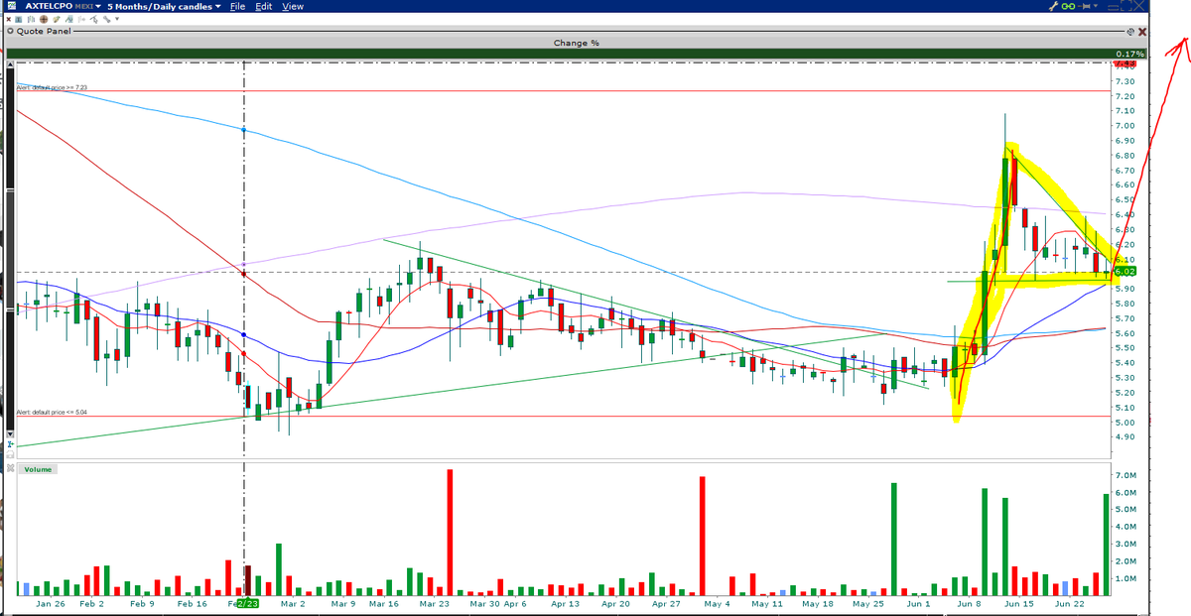The image size is (1191, 616).
Task: Click the Apr 13 date axis label
Action: pos(564,603)
